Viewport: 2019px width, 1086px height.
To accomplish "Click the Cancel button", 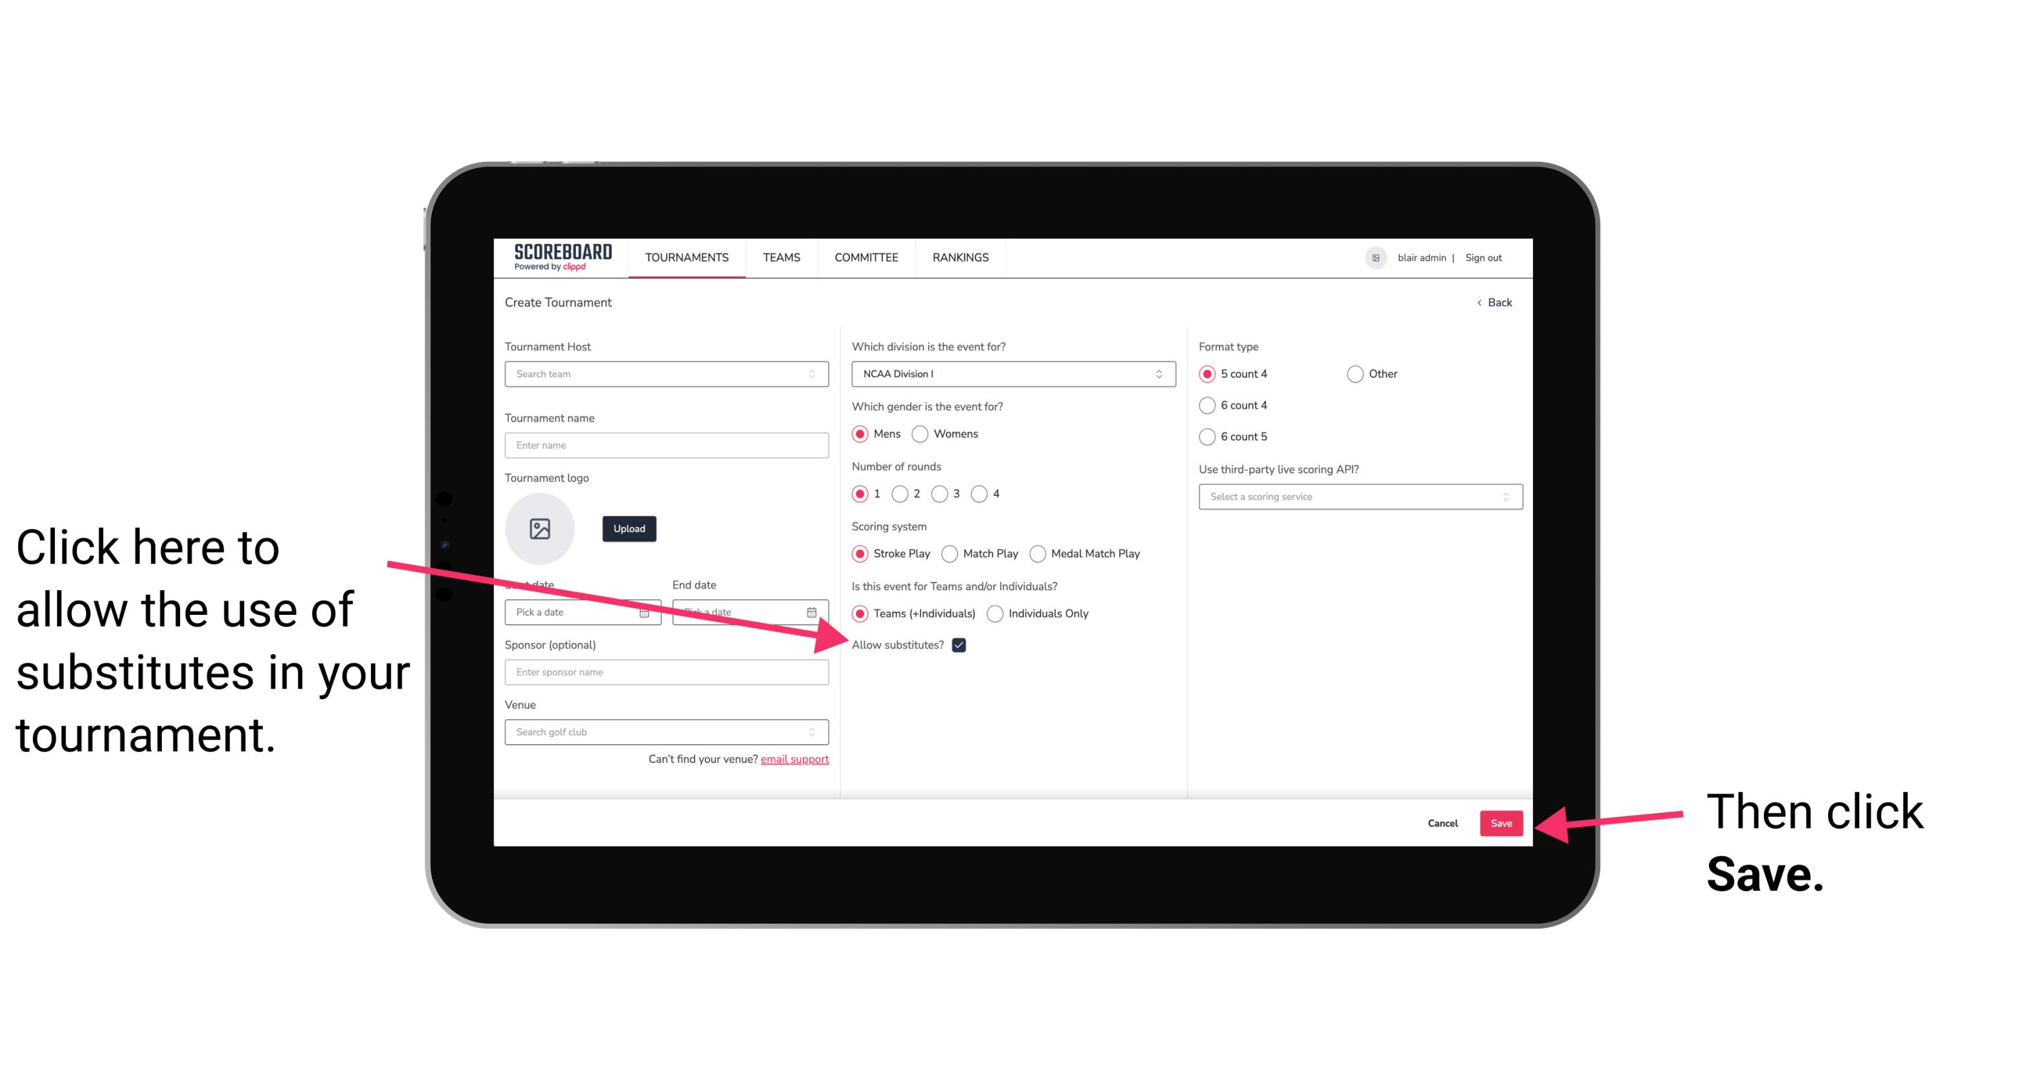I will [1442, 823].
